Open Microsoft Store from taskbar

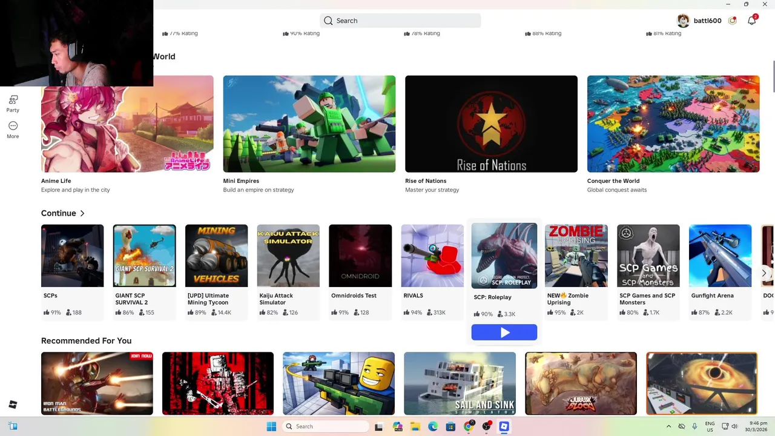tap(450, 426)
